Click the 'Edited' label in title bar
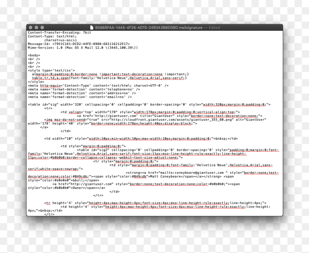Screen dimensions: 309x253 [x=214, y=28]
